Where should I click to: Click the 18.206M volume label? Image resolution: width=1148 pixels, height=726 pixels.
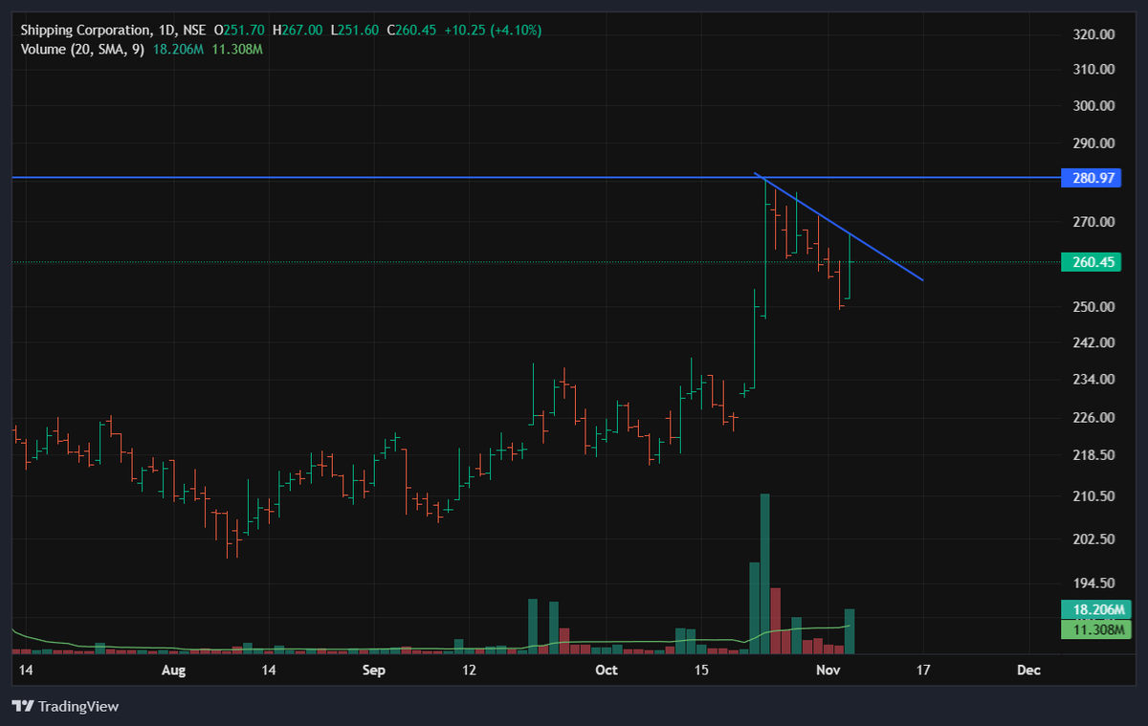(1097, 609)
